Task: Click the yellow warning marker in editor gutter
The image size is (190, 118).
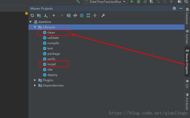Action: click(x=26, y=13)
